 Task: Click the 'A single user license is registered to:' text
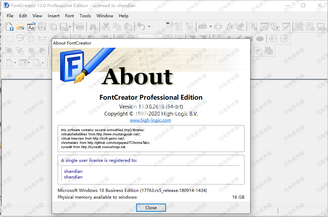(99, 160)
